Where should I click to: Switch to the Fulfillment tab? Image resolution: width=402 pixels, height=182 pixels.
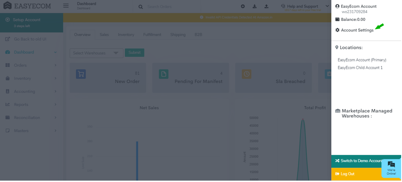(152, 34)
